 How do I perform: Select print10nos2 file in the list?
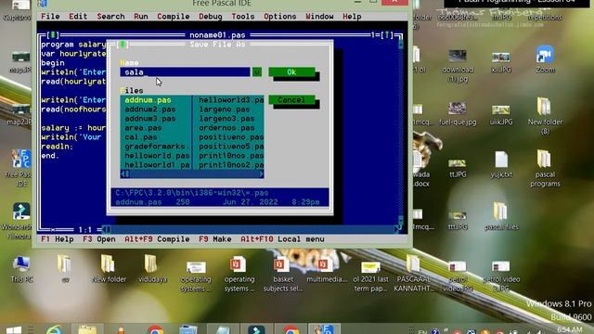(231, 165)
